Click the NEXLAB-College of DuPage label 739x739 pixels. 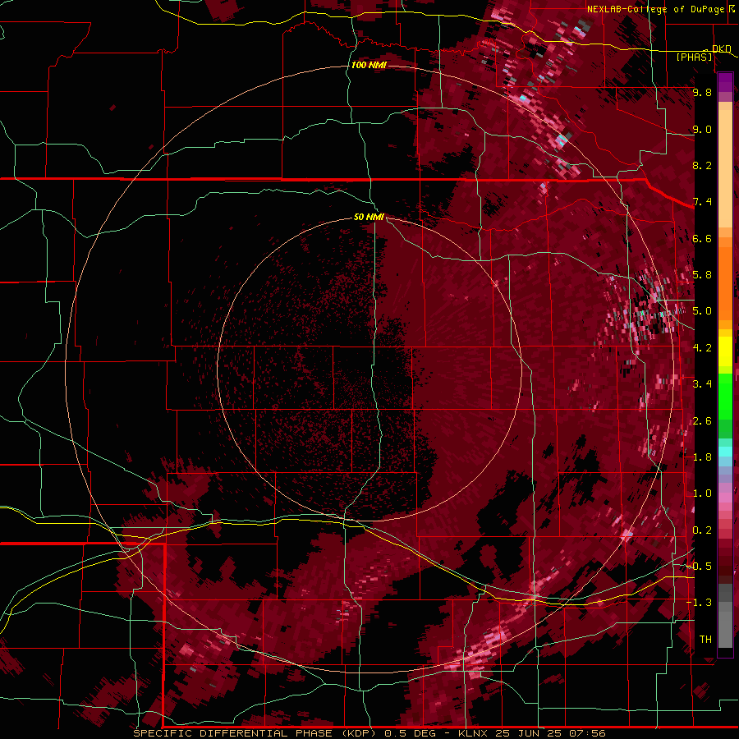(x=655, y=9)
